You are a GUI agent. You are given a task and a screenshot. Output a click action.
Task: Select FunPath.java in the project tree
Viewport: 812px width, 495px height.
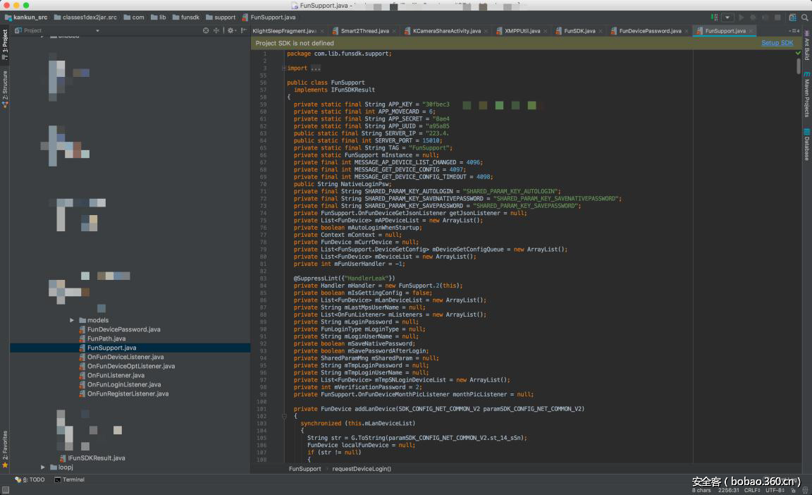(106, 338)
